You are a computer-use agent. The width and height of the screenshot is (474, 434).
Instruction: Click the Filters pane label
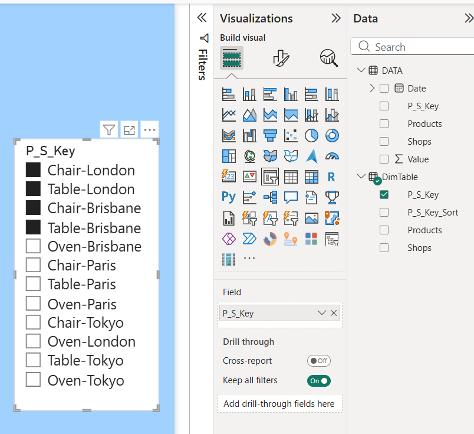[203, 64]
